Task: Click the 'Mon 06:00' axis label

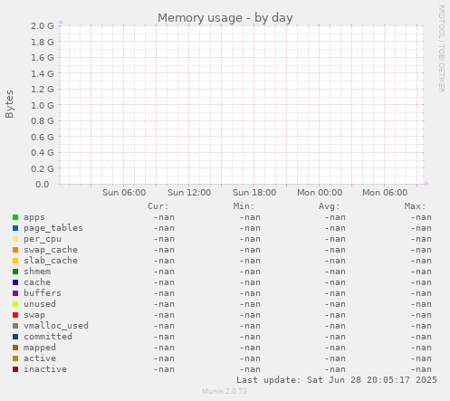Action: (x=385, y=193)
